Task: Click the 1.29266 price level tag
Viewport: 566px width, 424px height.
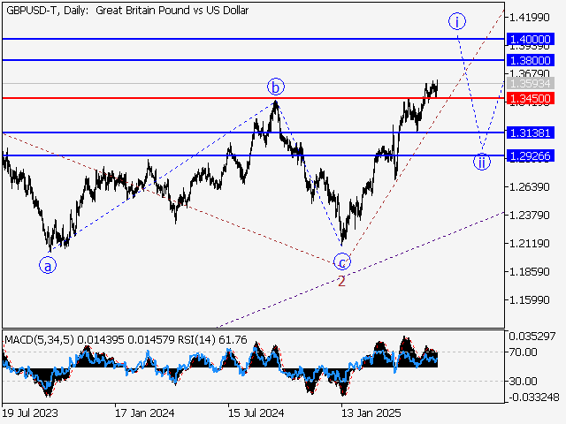Action: point(531,155)
